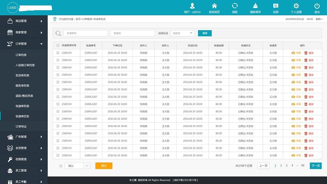Click the location pin beside the breadcrumb
This screenshot has width=327, height=184.
tap(54, 19)
